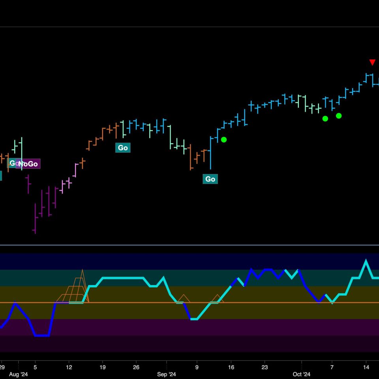Click the oscillator line's highest peak near Oct 14

[x=366, y=261]
